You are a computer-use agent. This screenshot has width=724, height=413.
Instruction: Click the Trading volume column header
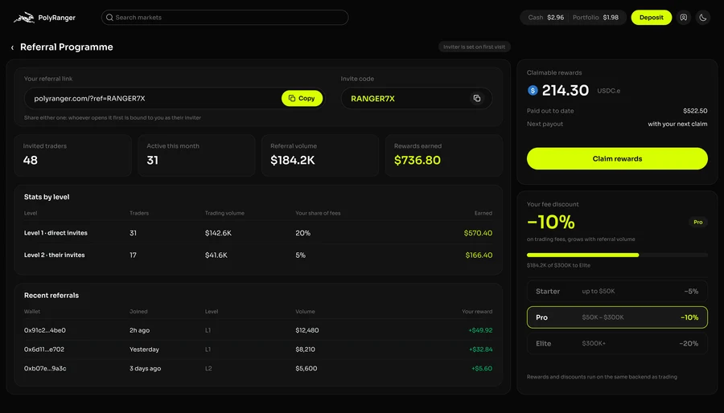pos(224,213)
